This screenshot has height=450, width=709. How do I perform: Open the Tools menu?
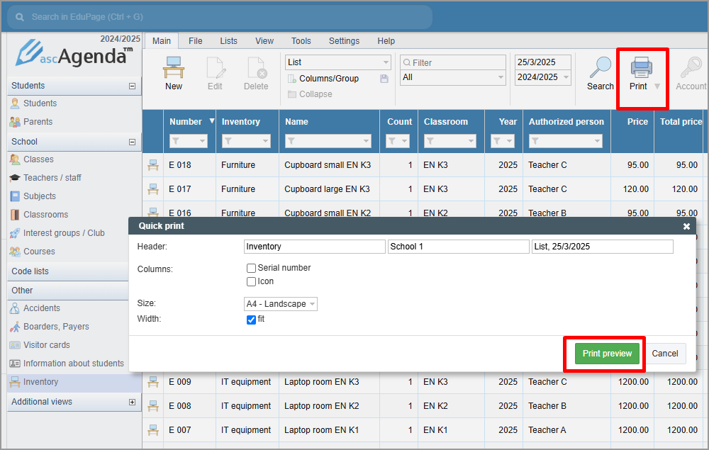point(301,40)
